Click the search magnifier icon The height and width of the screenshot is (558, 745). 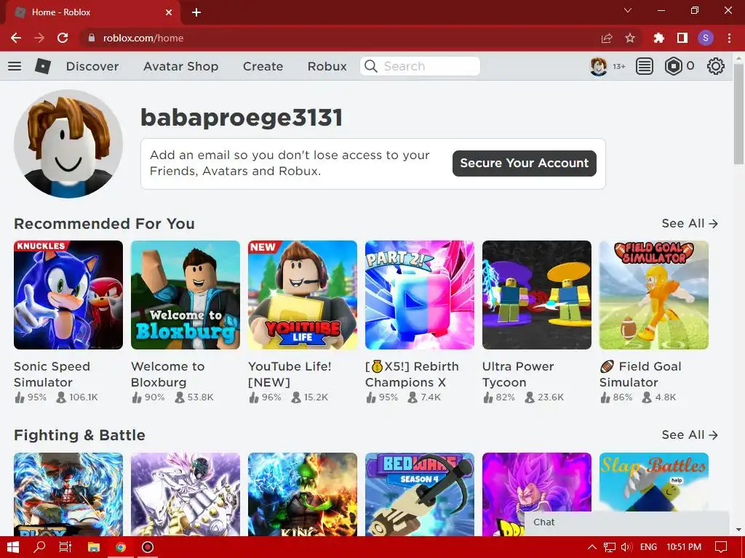(x=371, y=66)
